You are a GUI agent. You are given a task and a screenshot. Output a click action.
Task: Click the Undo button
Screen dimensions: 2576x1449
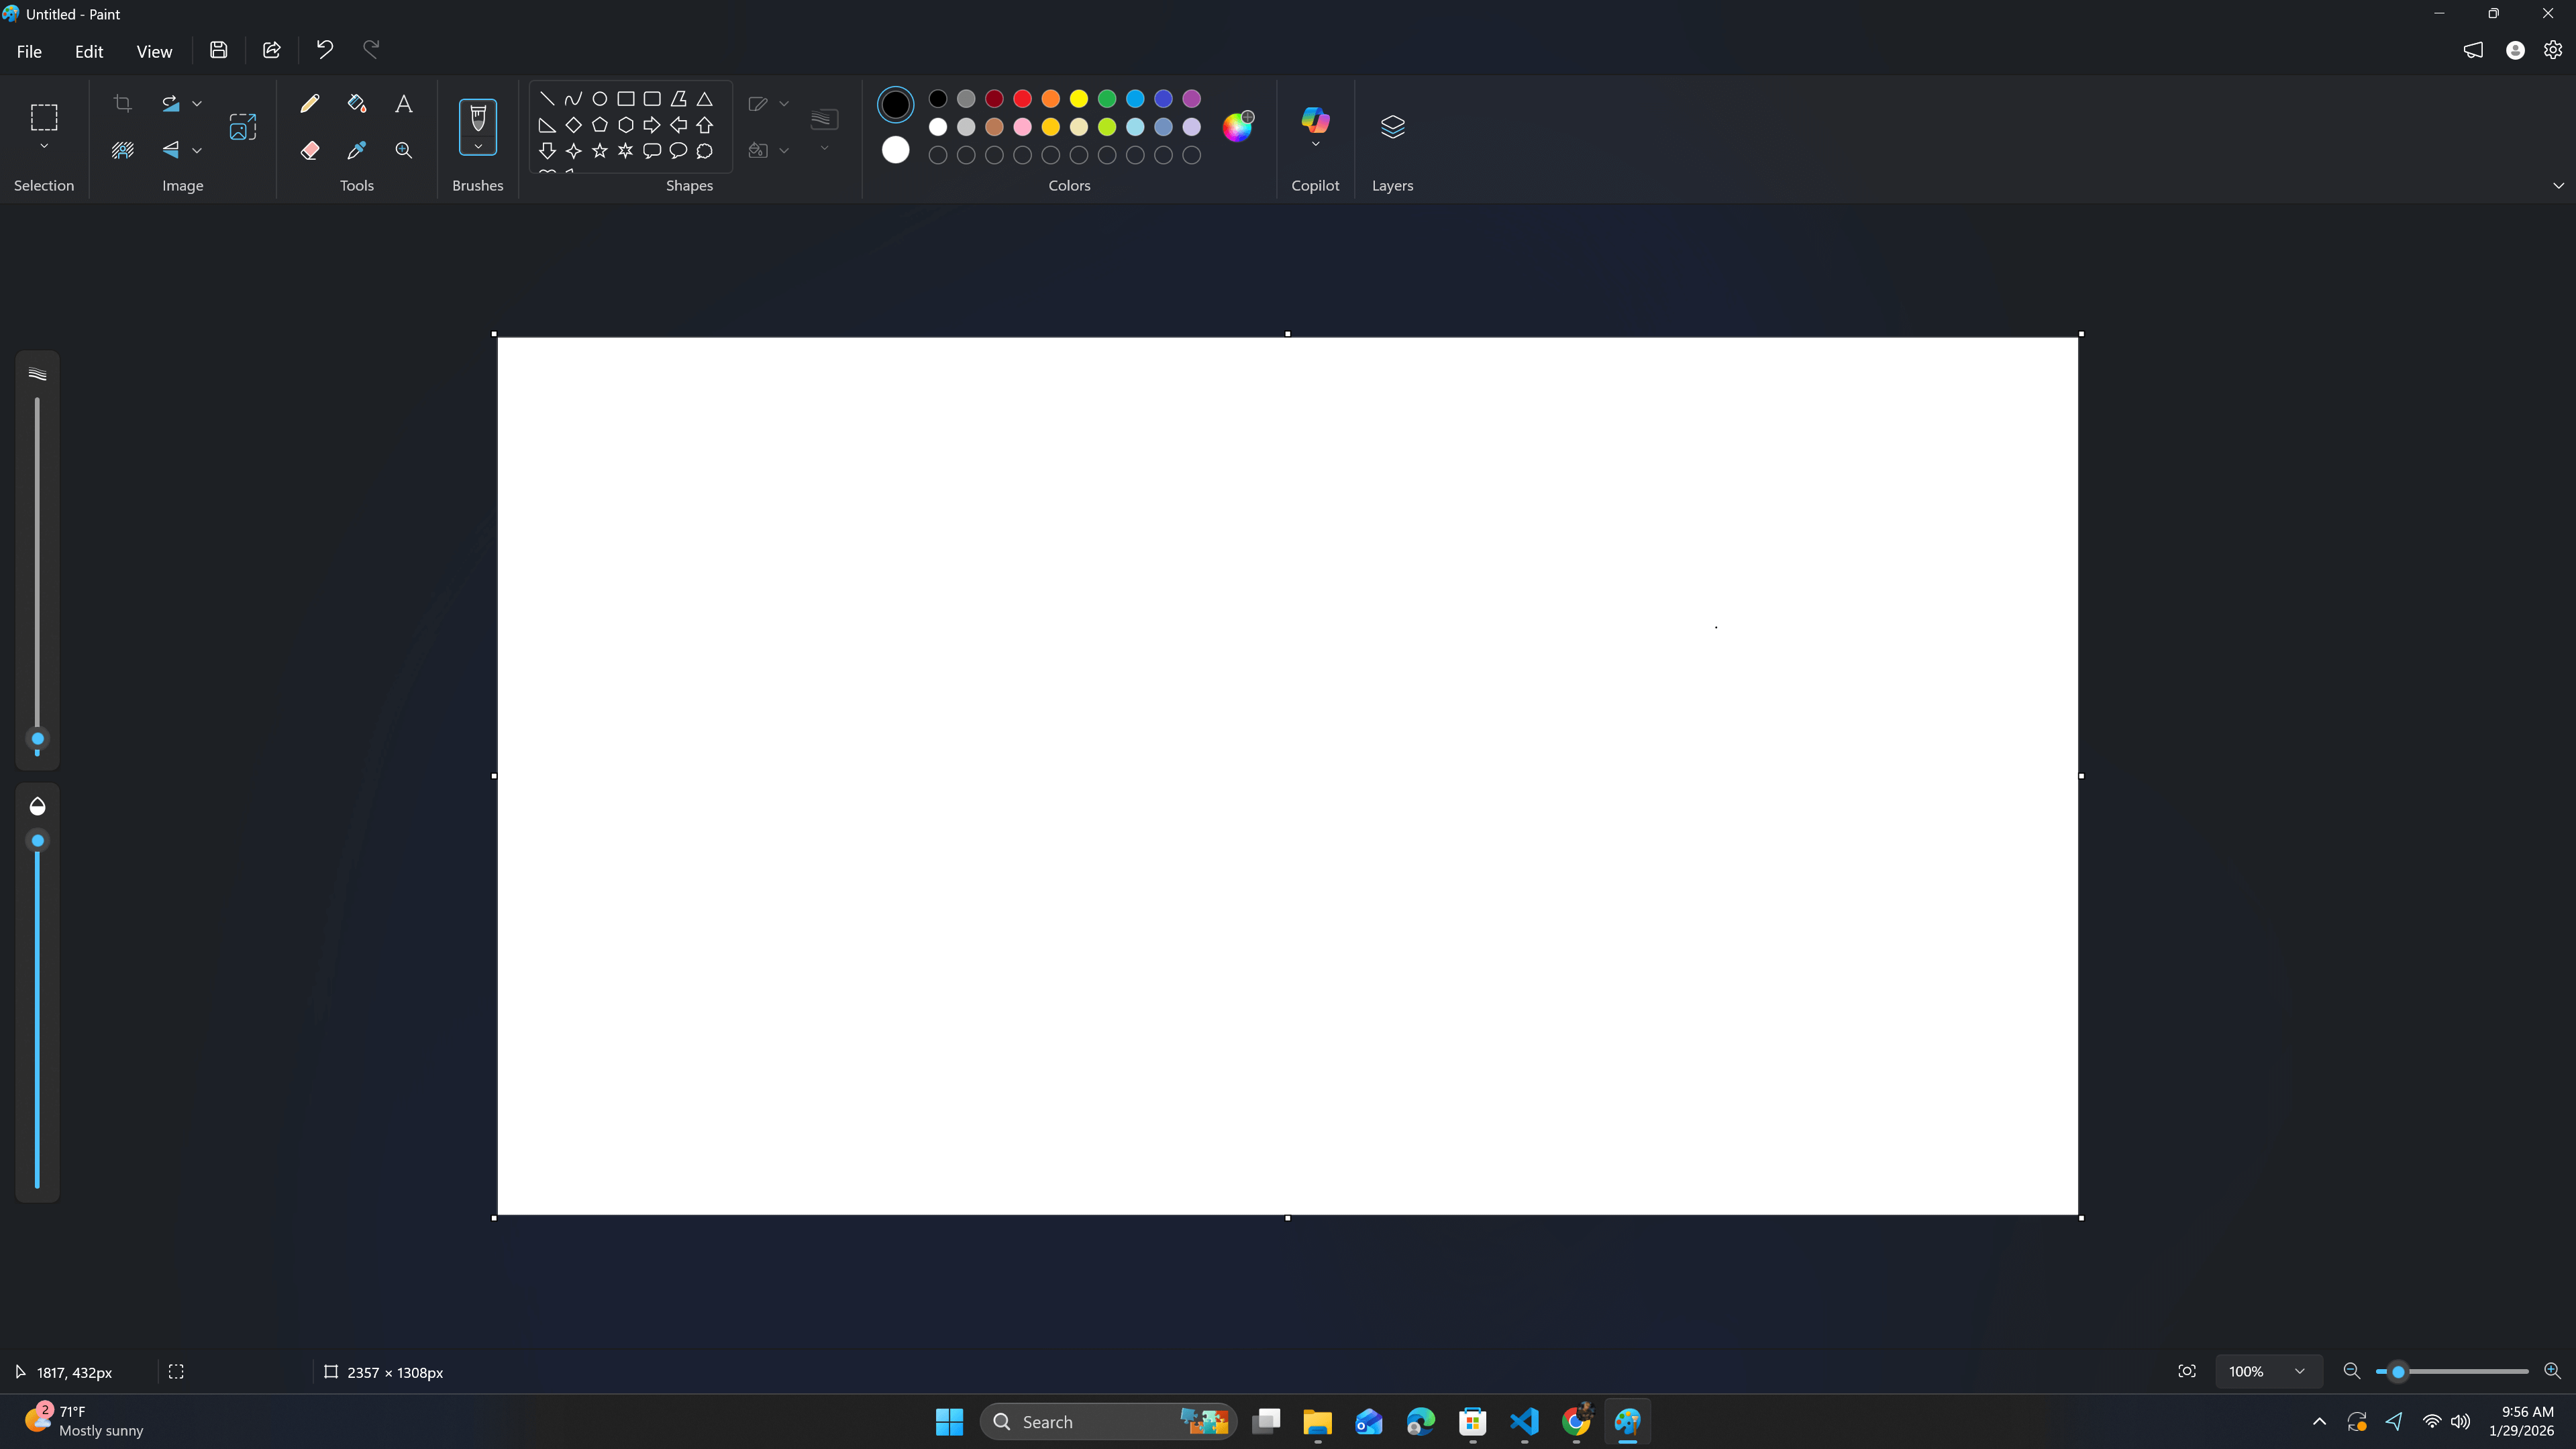[x=324, y=49]
